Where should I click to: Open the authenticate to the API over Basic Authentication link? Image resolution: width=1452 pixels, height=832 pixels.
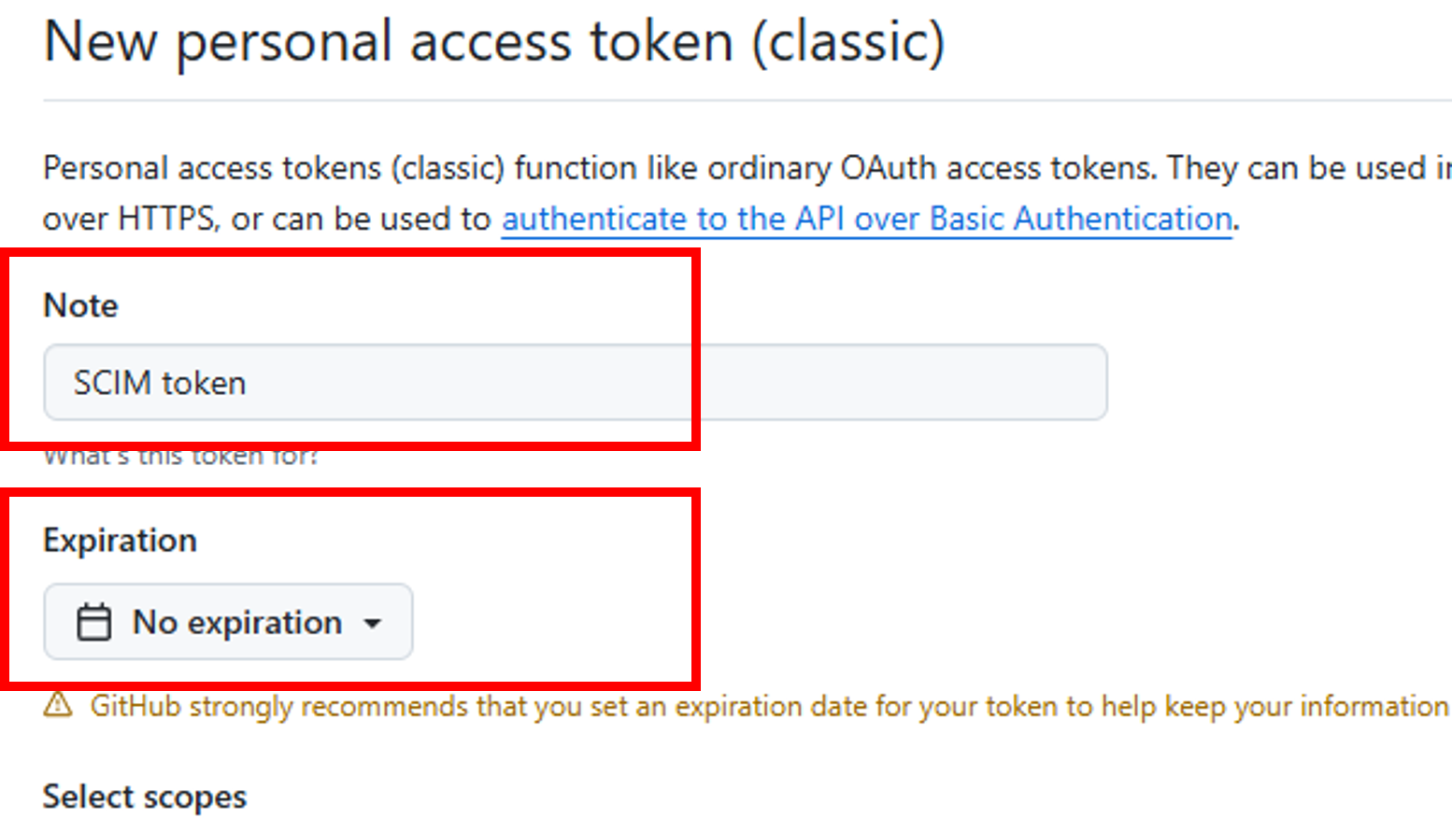(x=867, y=219)
